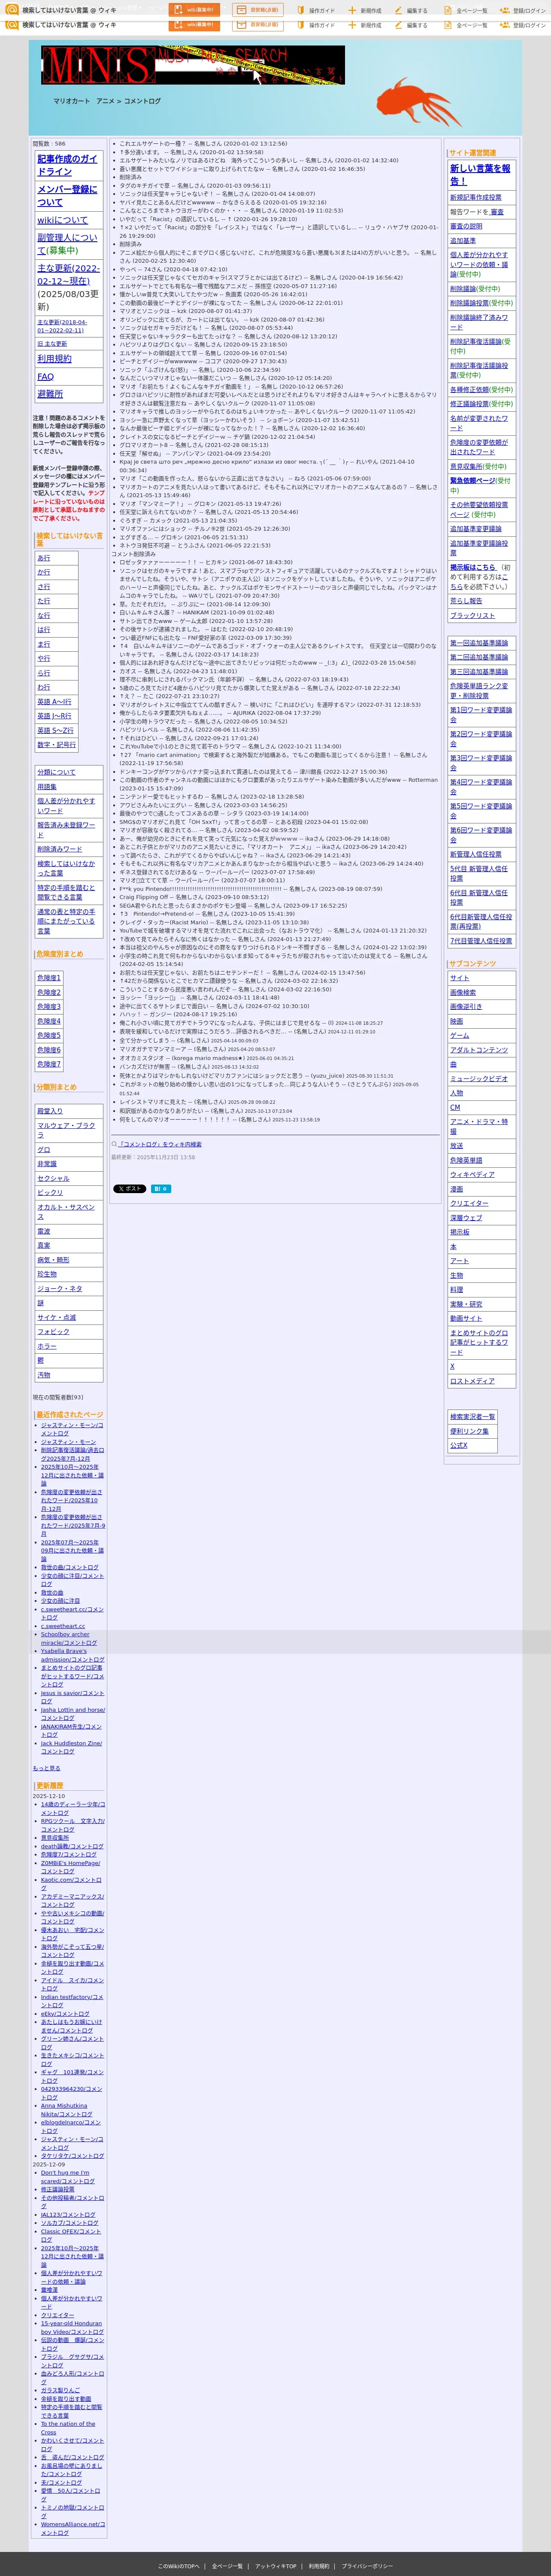The width and height of the screenshot is (551, 2576).
Task: Open アニメ・ドラマ・特撮 sub-content link
Action: (x=479, y=1127)
